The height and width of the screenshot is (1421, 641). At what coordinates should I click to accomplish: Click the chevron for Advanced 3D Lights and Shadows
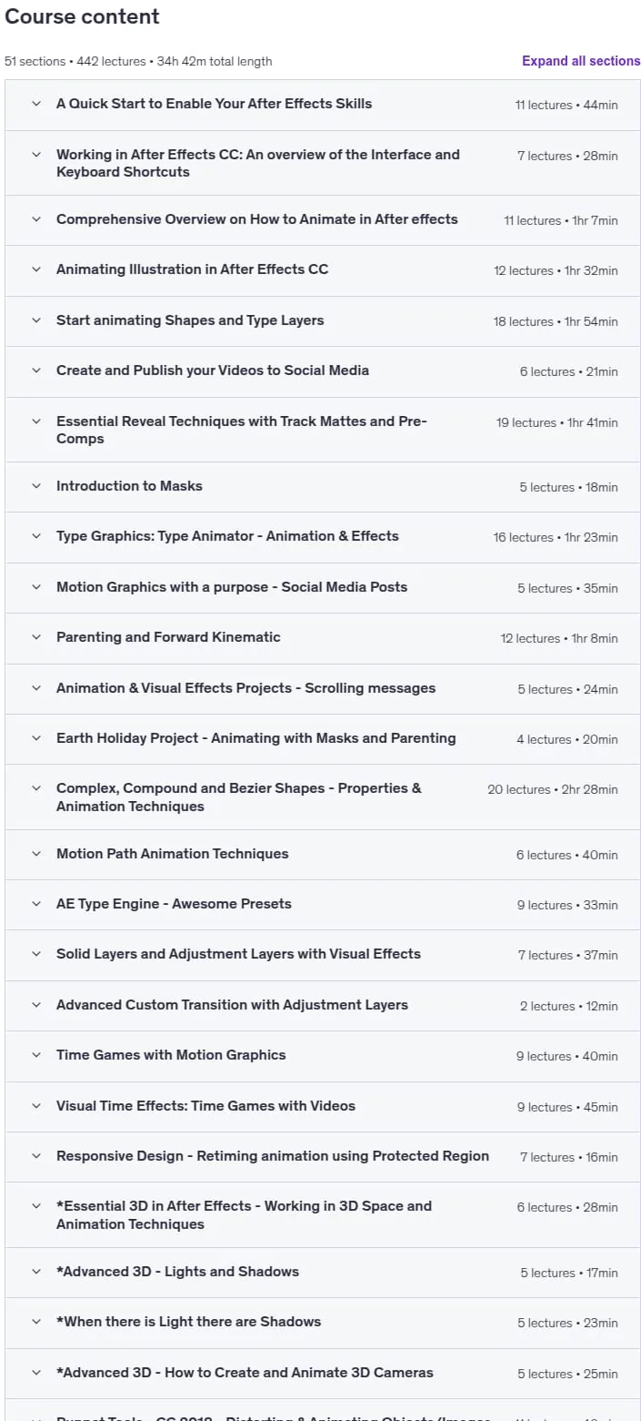click(36, 1272)
